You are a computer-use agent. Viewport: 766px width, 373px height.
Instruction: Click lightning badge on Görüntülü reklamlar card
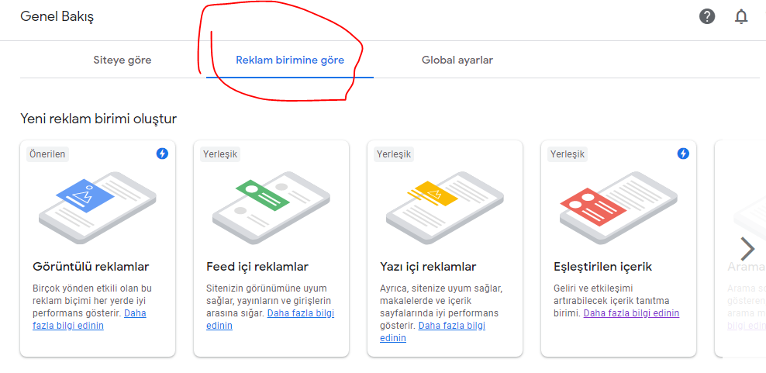(162, 154)
